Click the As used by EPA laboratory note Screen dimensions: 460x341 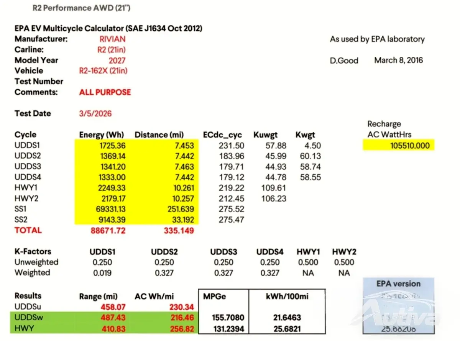(377, 39)
